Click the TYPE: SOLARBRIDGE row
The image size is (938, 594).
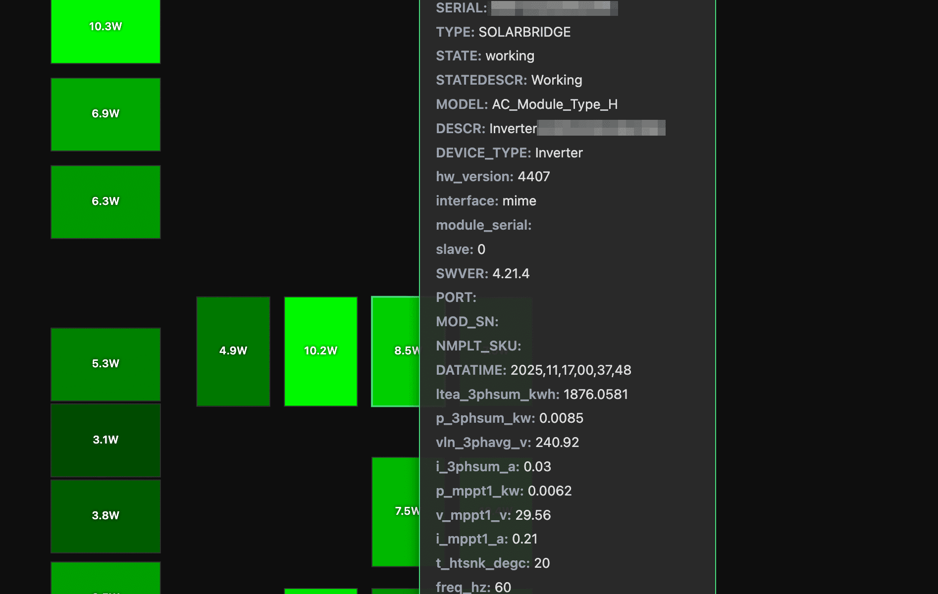[503, 32]
